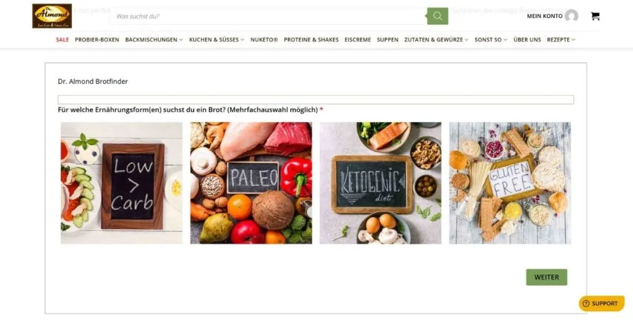This screenshot has width=633, height=333.
Task: Expand the Zutaten & Gewürze menu
Action: click(436, 40)
